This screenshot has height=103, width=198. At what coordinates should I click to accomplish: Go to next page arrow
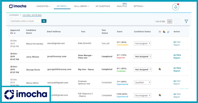pyautogui.click(x=177, y=22)
